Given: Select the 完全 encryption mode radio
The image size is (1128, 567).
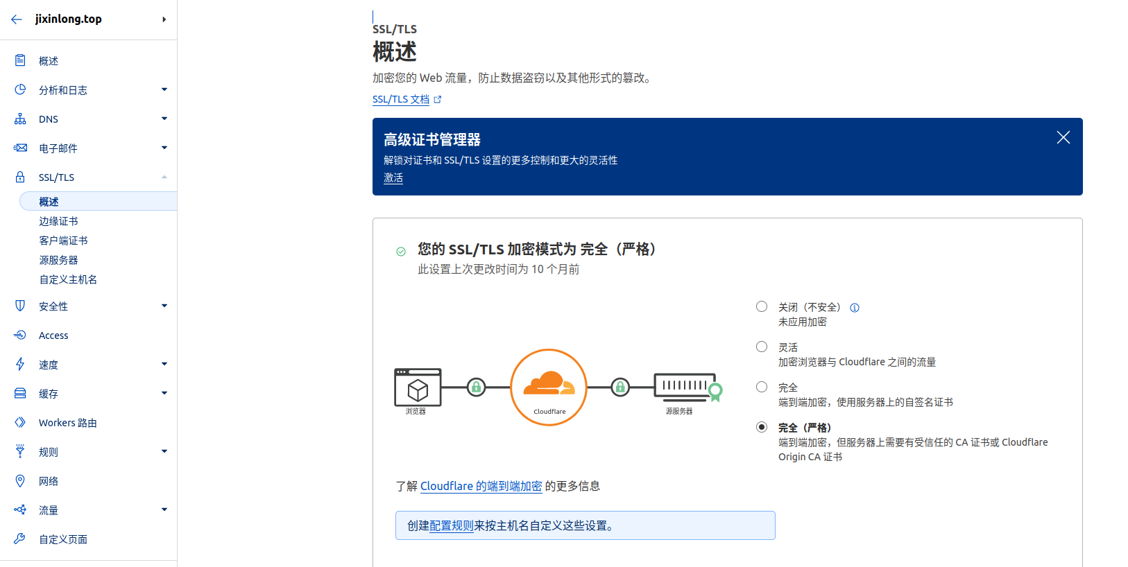Looking at the screenshot, I should tap(762, 387).
